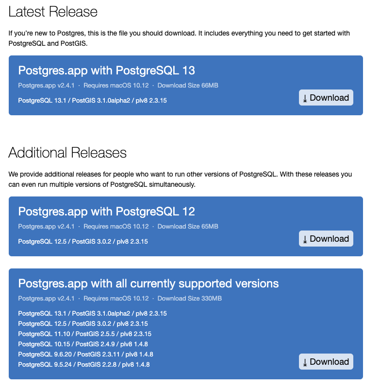Download Postgres.app with PostgreSQL 12

[326, 239]
